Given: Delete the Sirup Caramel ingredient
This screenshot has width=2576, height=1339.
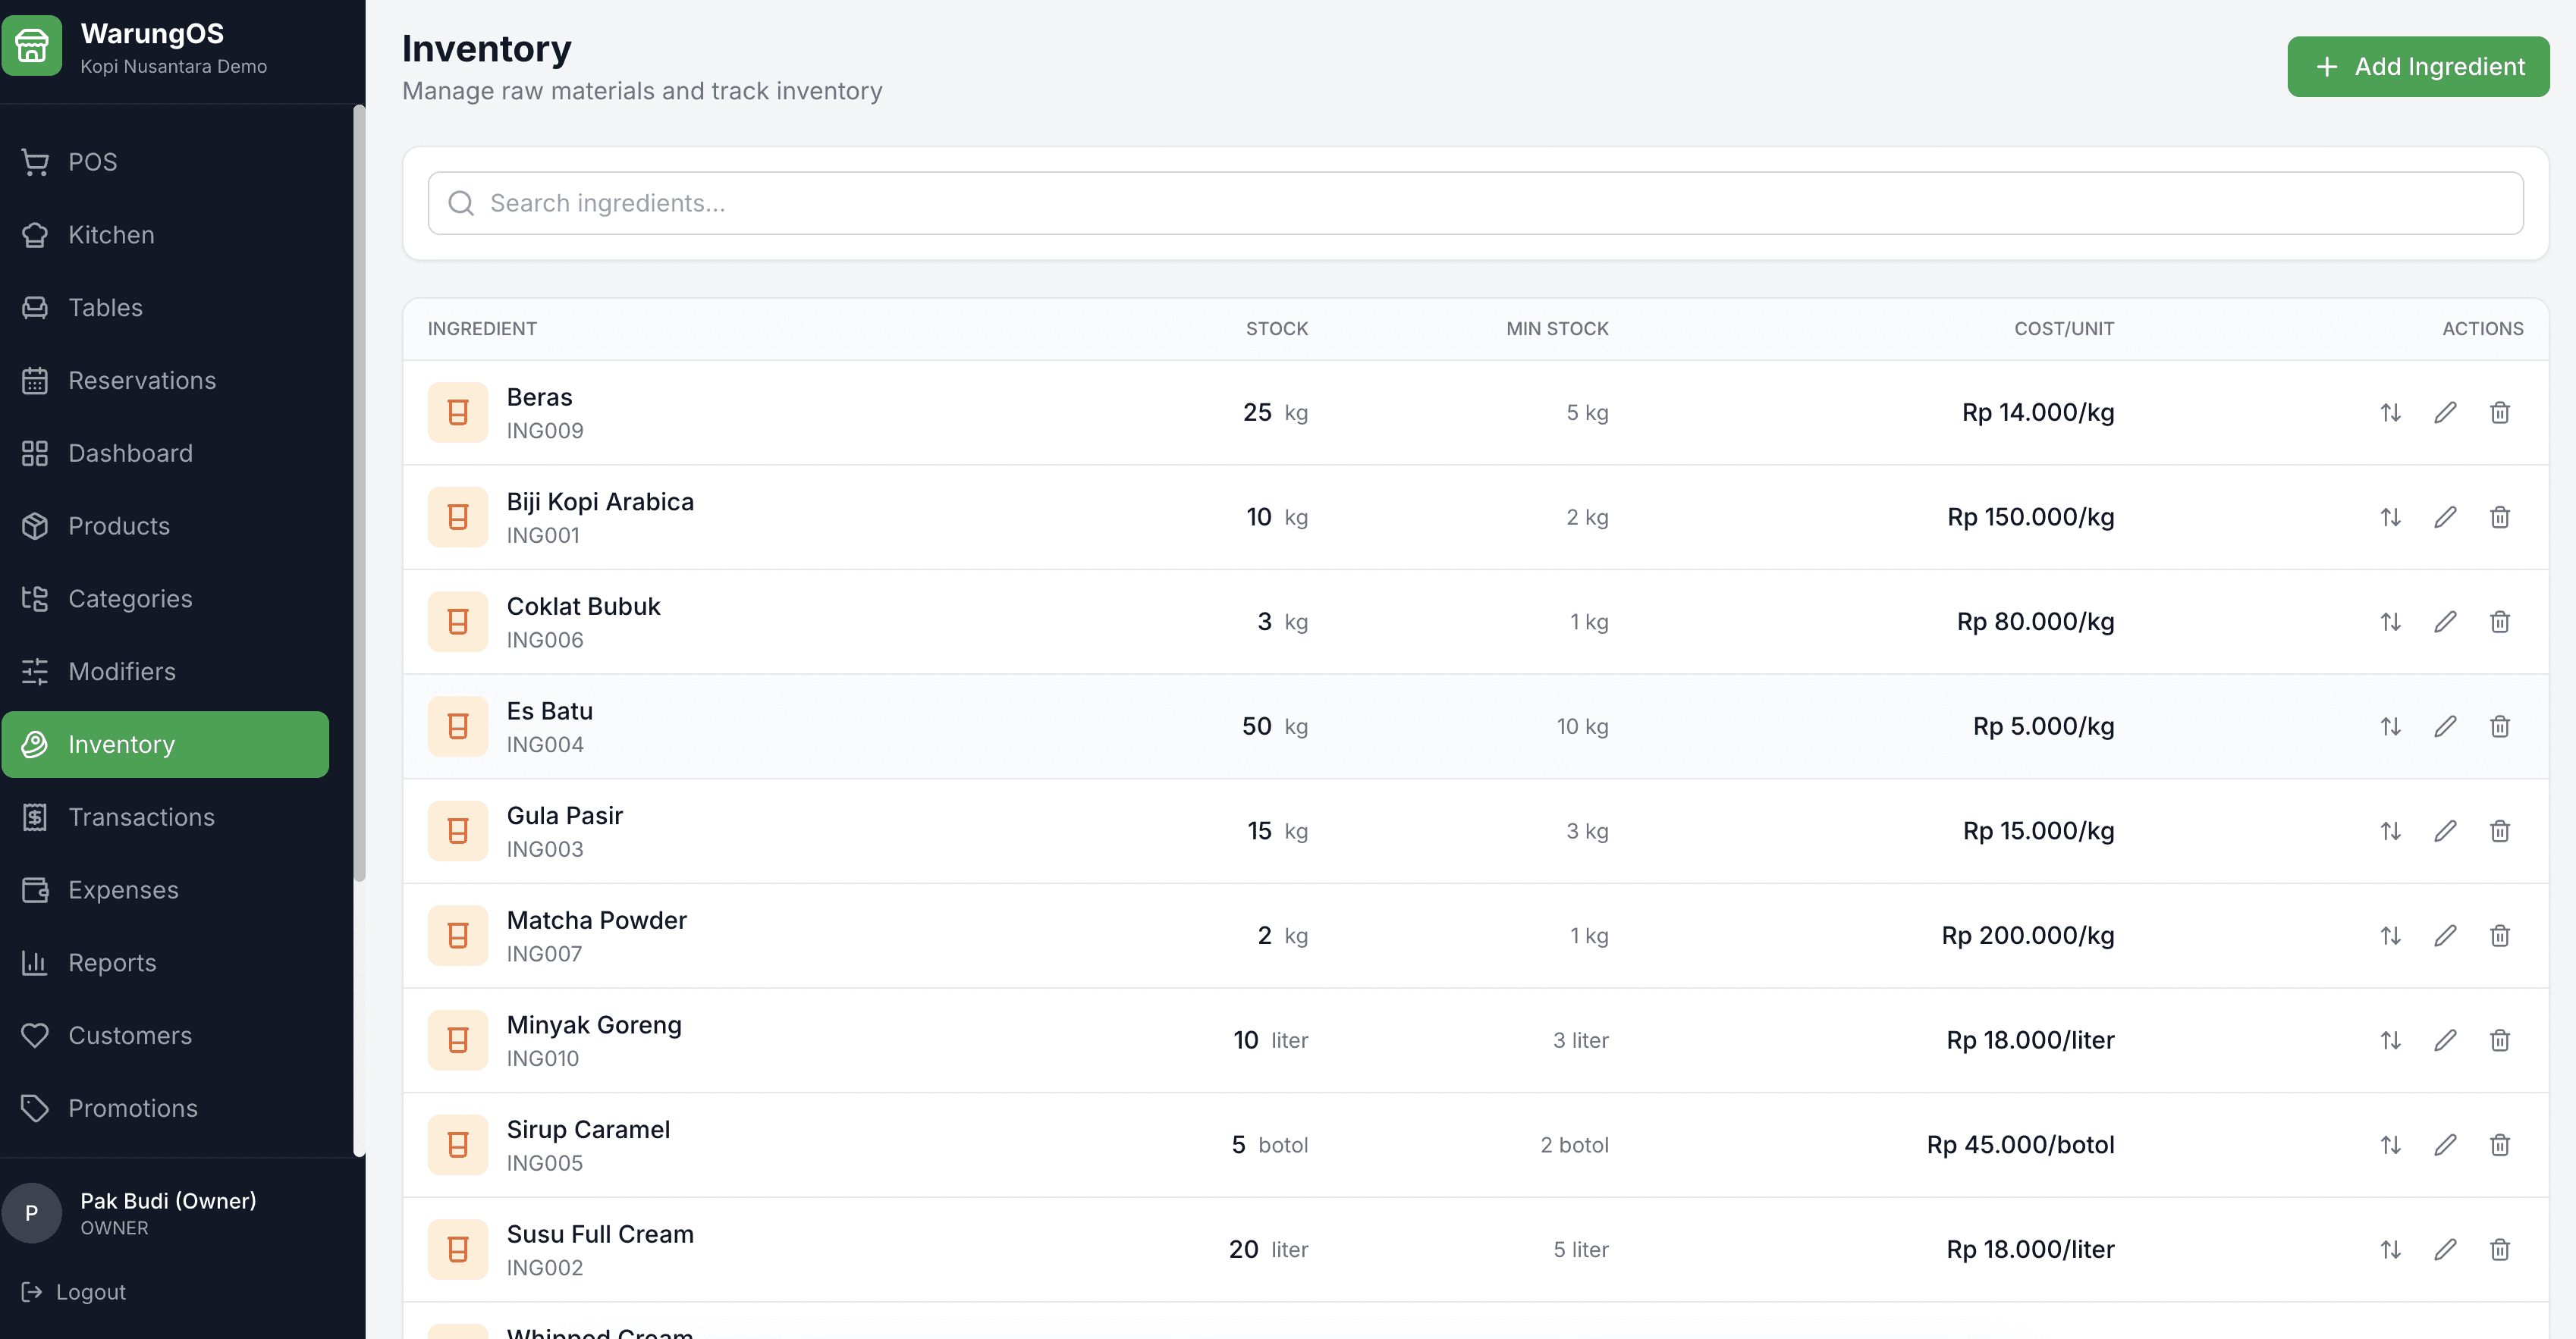Looking at the screenshot, I should tap(2499, 1145).
